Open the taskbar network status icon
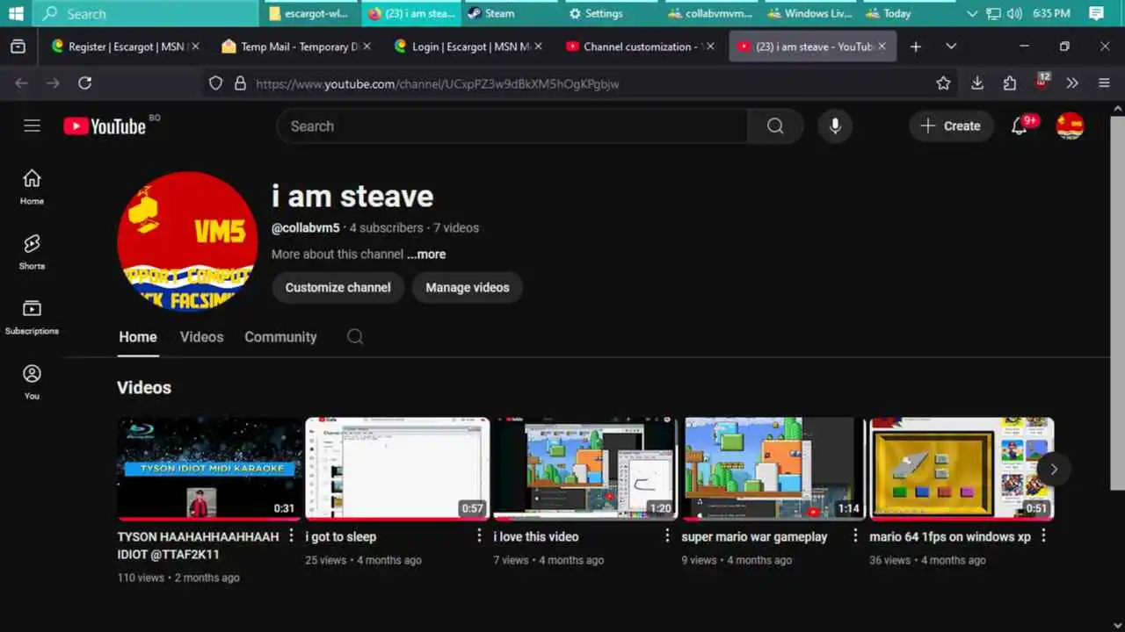This screenshot has height=632, width=1125. 993,14
